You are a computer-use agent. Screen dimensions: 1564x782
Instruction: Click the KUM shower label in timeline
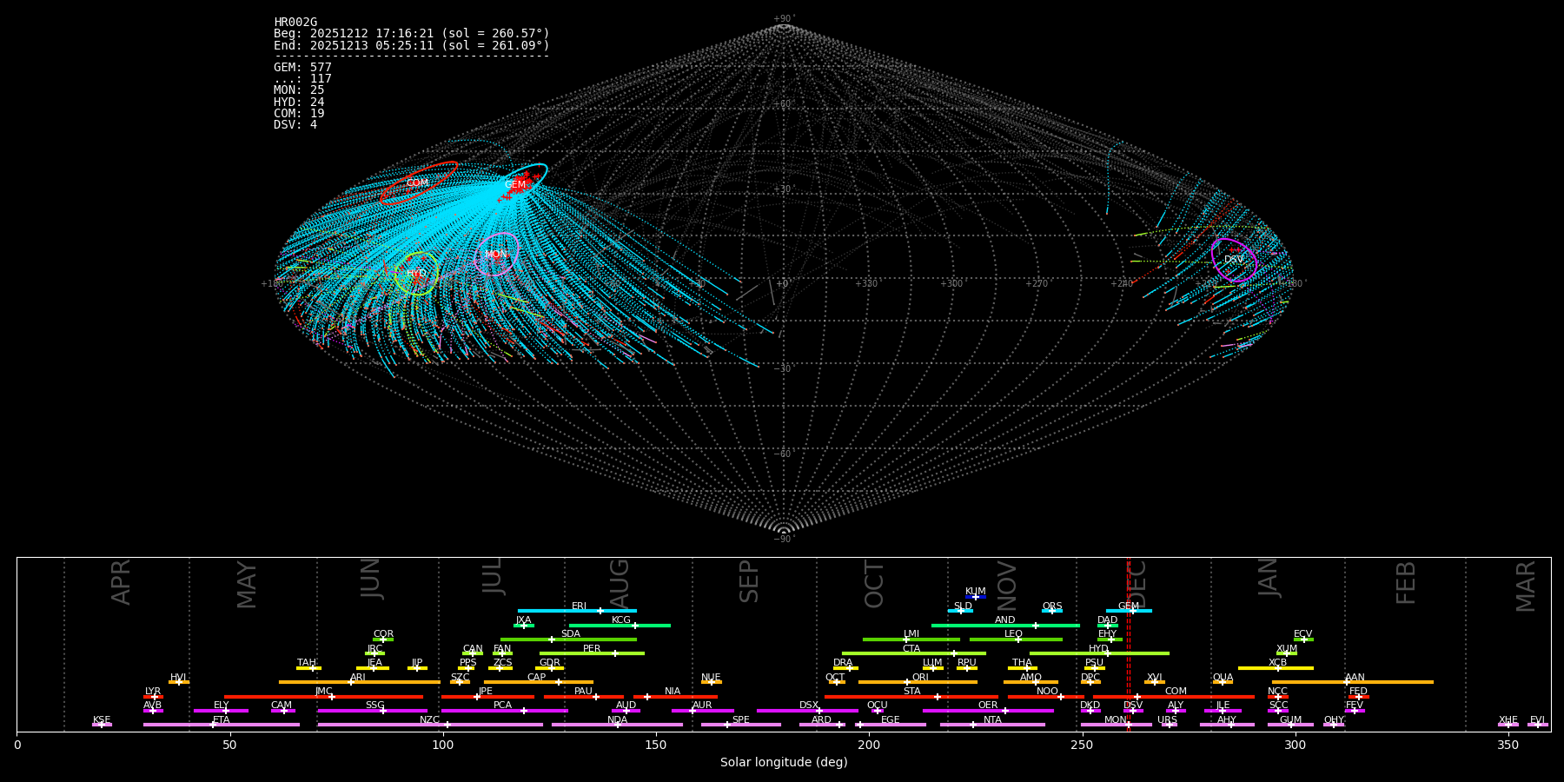976,592
